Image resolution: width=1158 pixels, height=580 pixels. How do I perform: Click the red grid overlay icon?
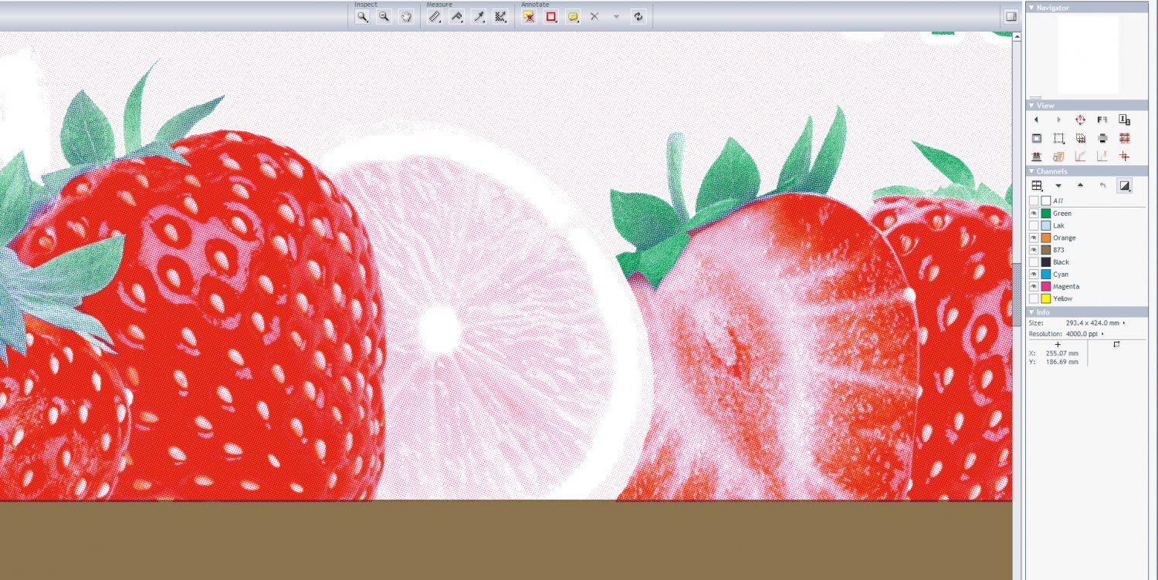pos(1124,139)
